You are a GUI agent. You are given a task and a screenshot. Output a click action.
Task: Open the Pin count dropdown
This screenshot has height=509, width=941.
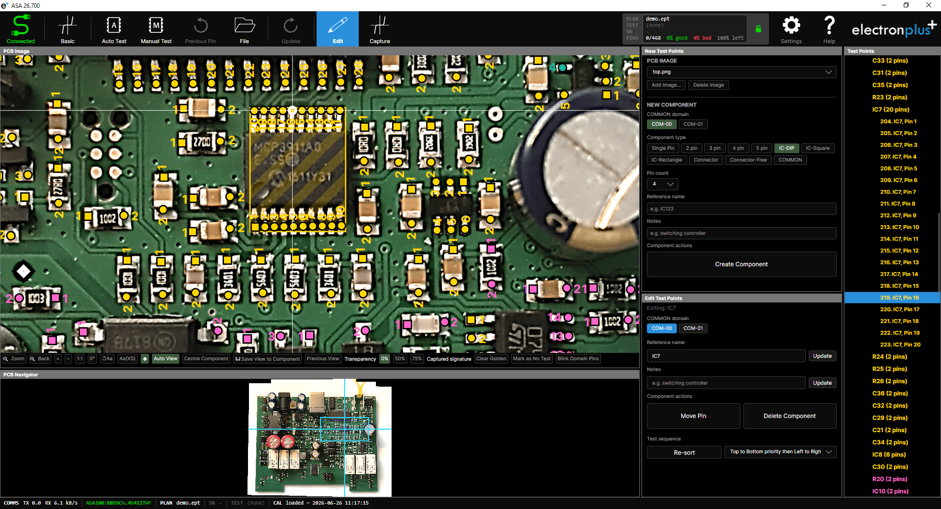(662, 184)
